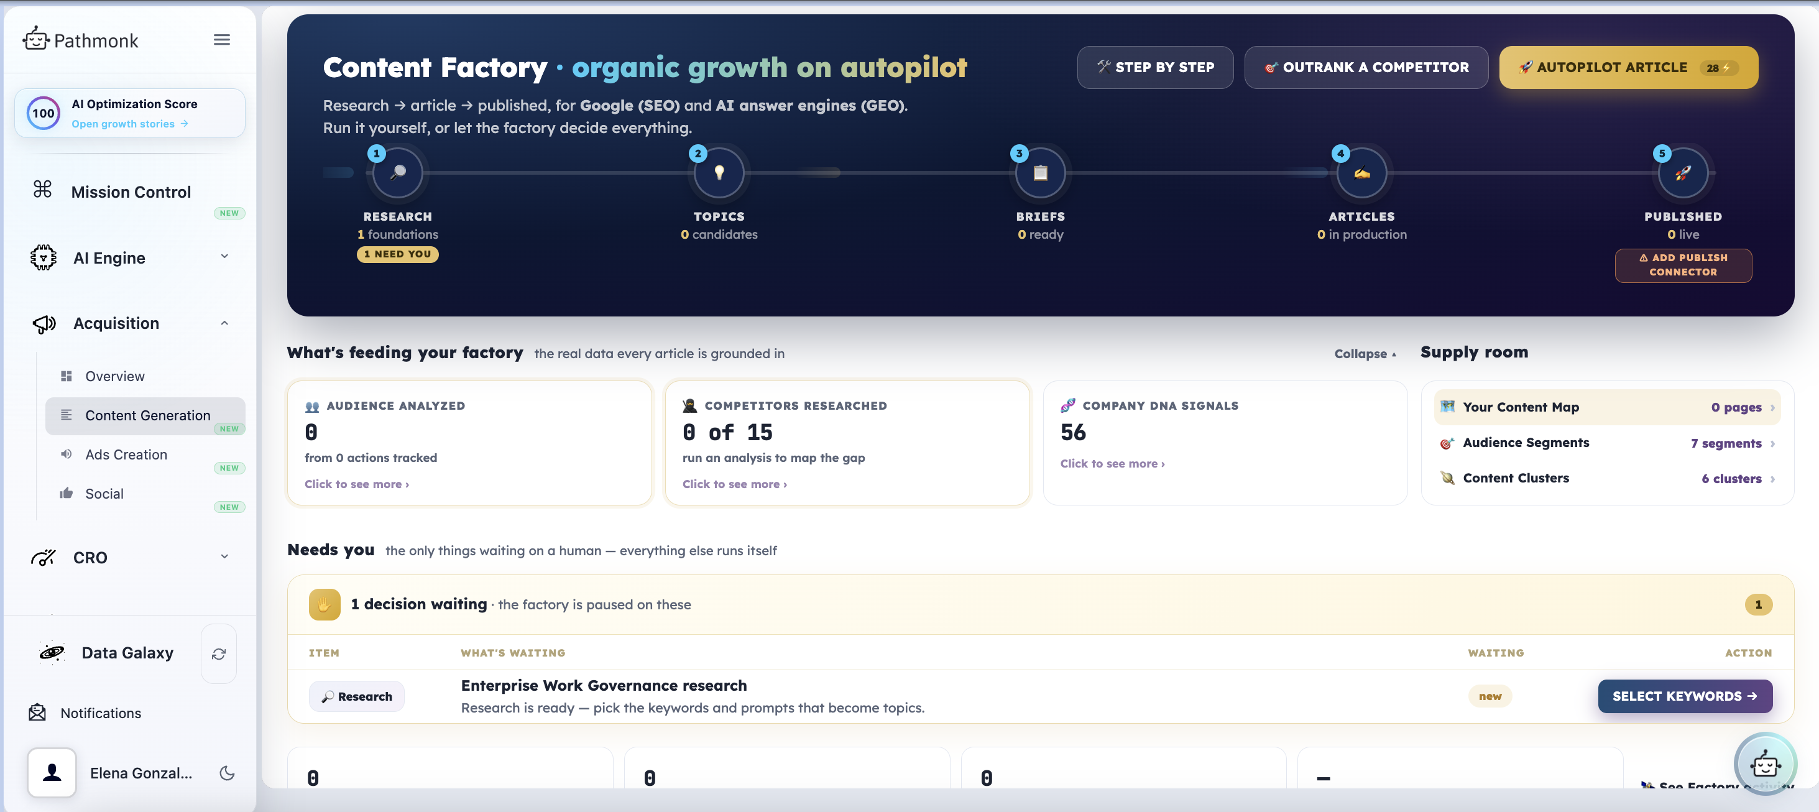Click ADD PUBLISH CONNECTOR button
Image resolution: width=1819 pixels, height=812 pixels.
point(1683,265)
